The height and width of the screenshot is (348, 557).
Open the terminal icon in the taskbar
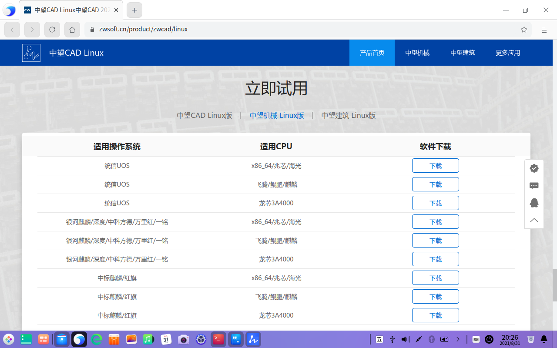coord(218,339)
